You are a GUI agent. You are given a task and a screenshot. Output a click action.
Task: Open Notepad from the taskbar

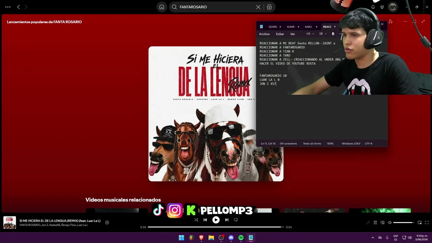coord(251,238)
